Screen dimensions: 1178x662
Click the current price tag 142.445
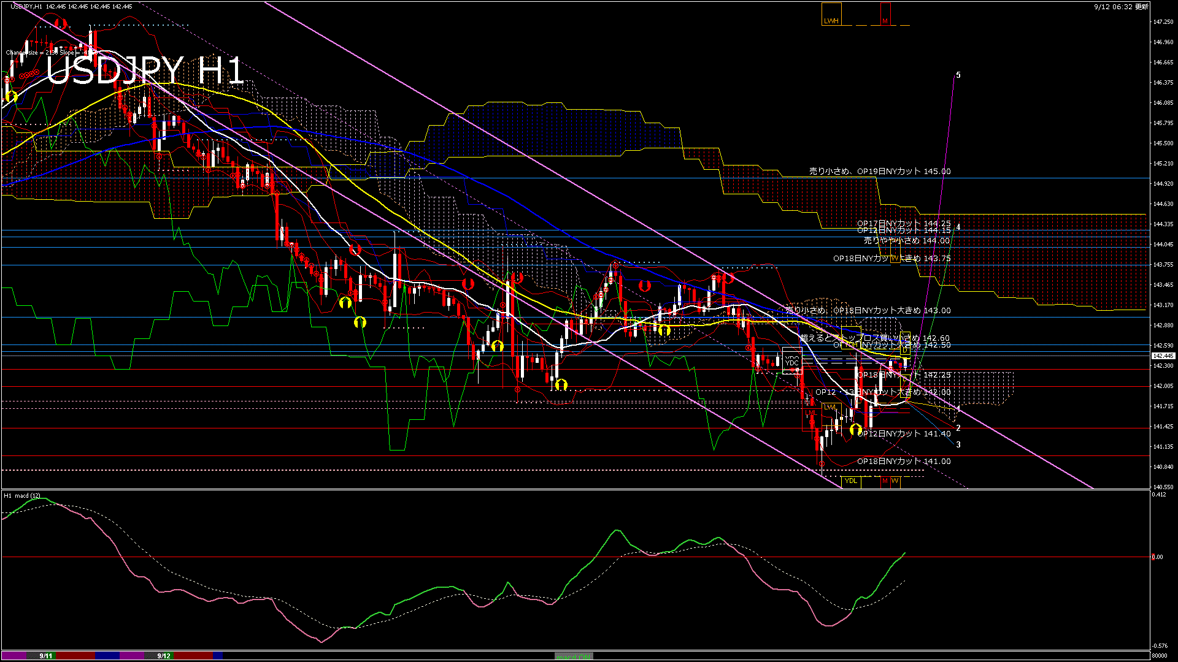[x=1163, y=356]
